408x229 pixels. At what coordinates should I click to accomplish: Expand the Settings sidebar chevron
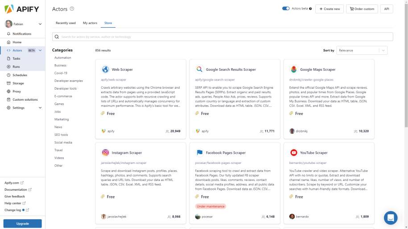[x=40, y=108]
